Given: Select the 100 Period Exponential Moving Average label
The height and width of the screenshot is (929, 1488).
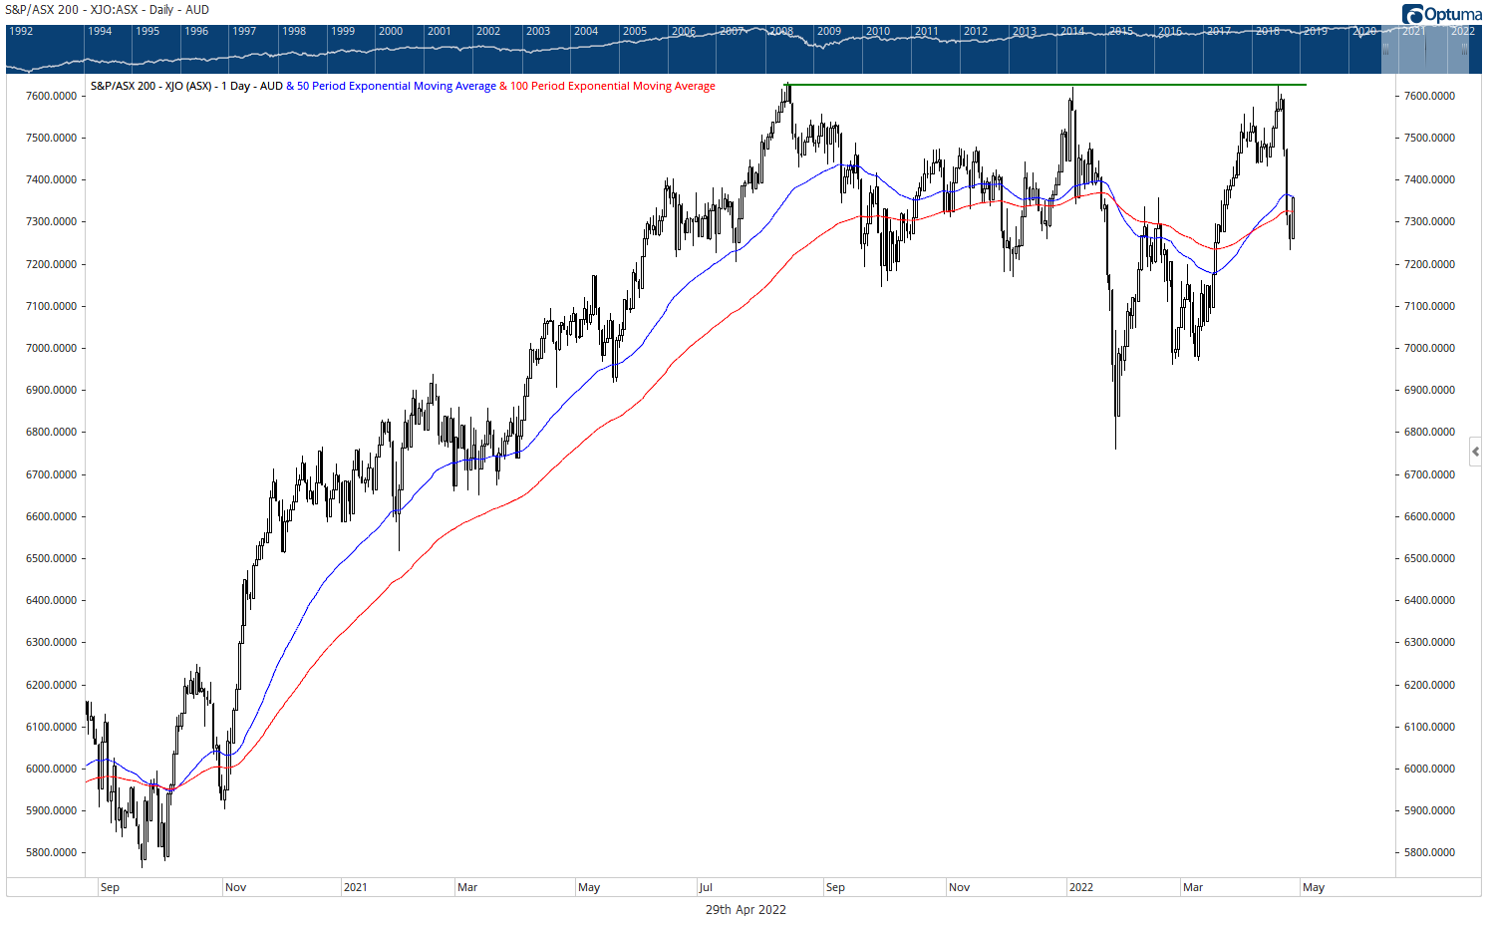Looking at the screenshot, I should pos(612,87).
